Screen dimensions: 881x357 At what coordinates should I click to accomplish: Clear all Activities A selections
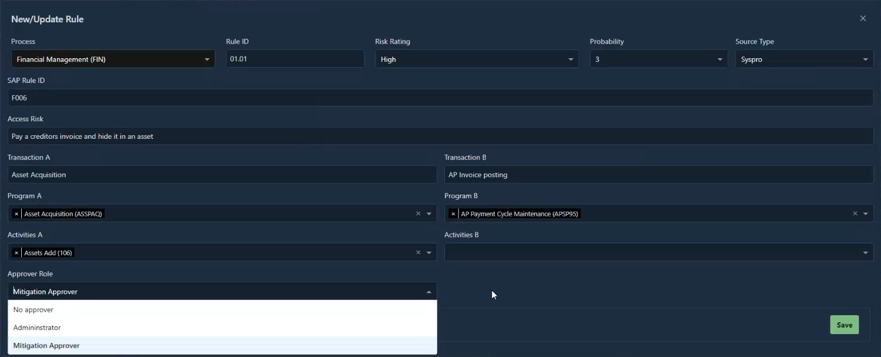(418, 252)
